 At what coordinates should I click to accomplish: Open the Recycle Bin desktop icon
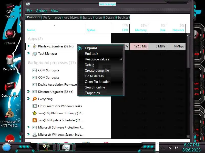[10, 63]
